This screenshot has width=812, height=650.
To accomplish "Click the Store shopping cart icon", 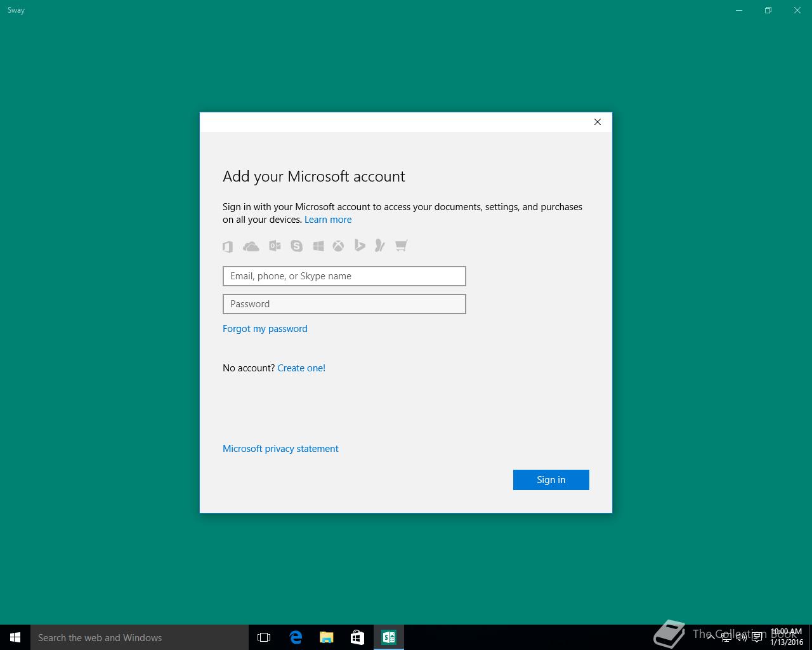I will click(401, 246).
